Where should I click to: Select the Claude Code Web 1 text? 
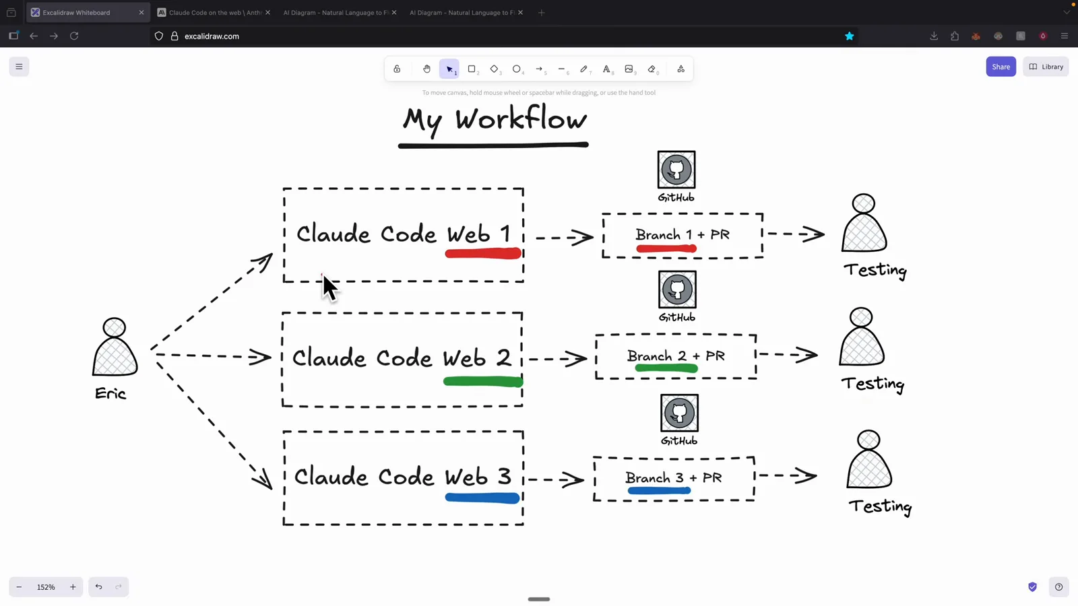coord(404,234)
